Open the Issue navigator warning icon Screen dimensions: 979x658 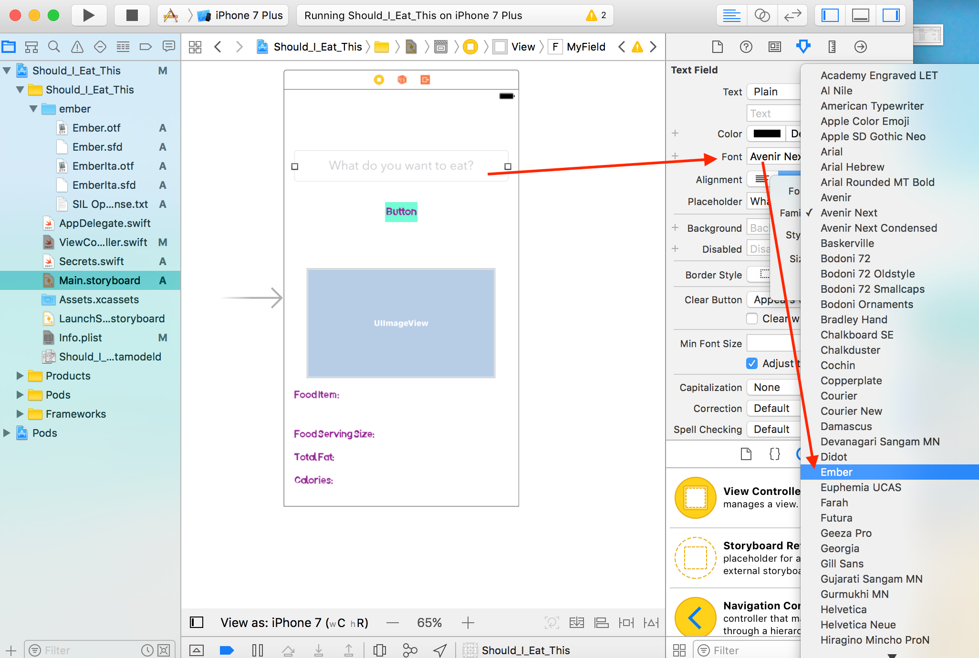(77, 47)
